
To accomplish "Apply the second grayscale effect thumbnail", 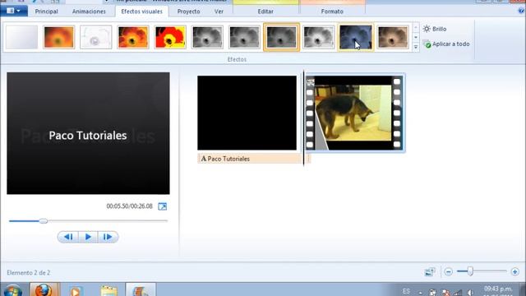I will point(244,37).
